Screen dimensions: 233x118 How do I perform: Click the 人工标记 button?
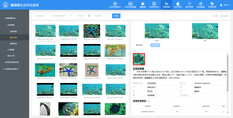tap(155, 45)
